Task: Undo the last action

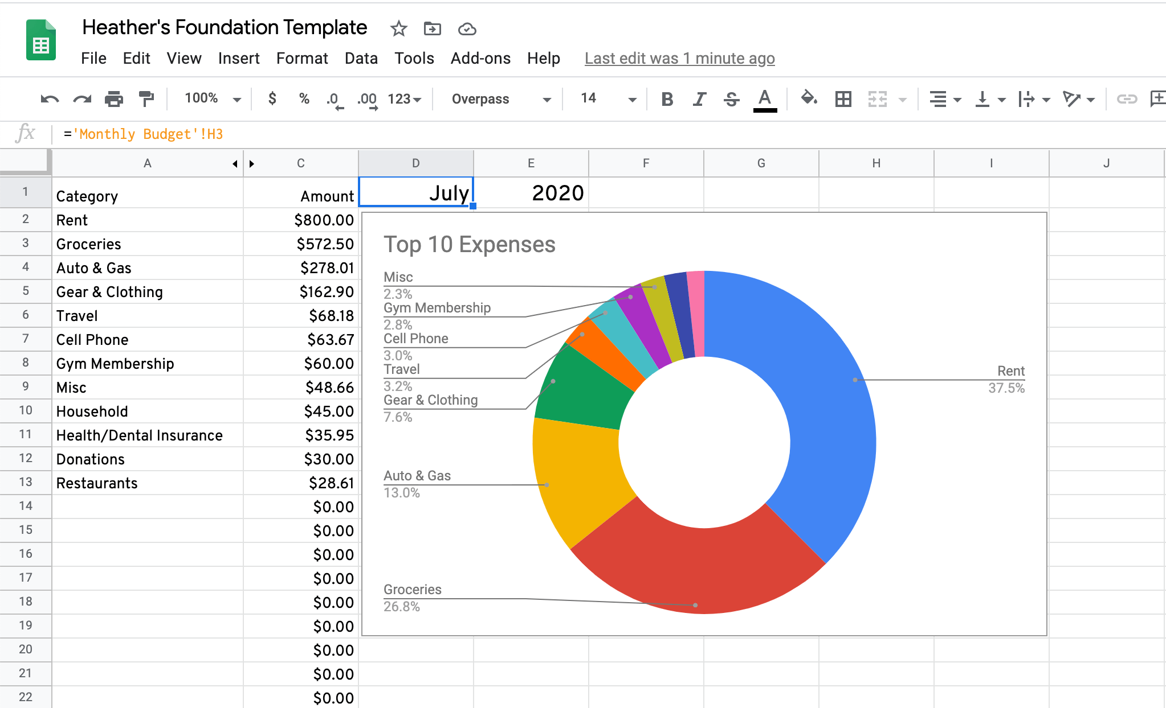Action: point(49,98)
